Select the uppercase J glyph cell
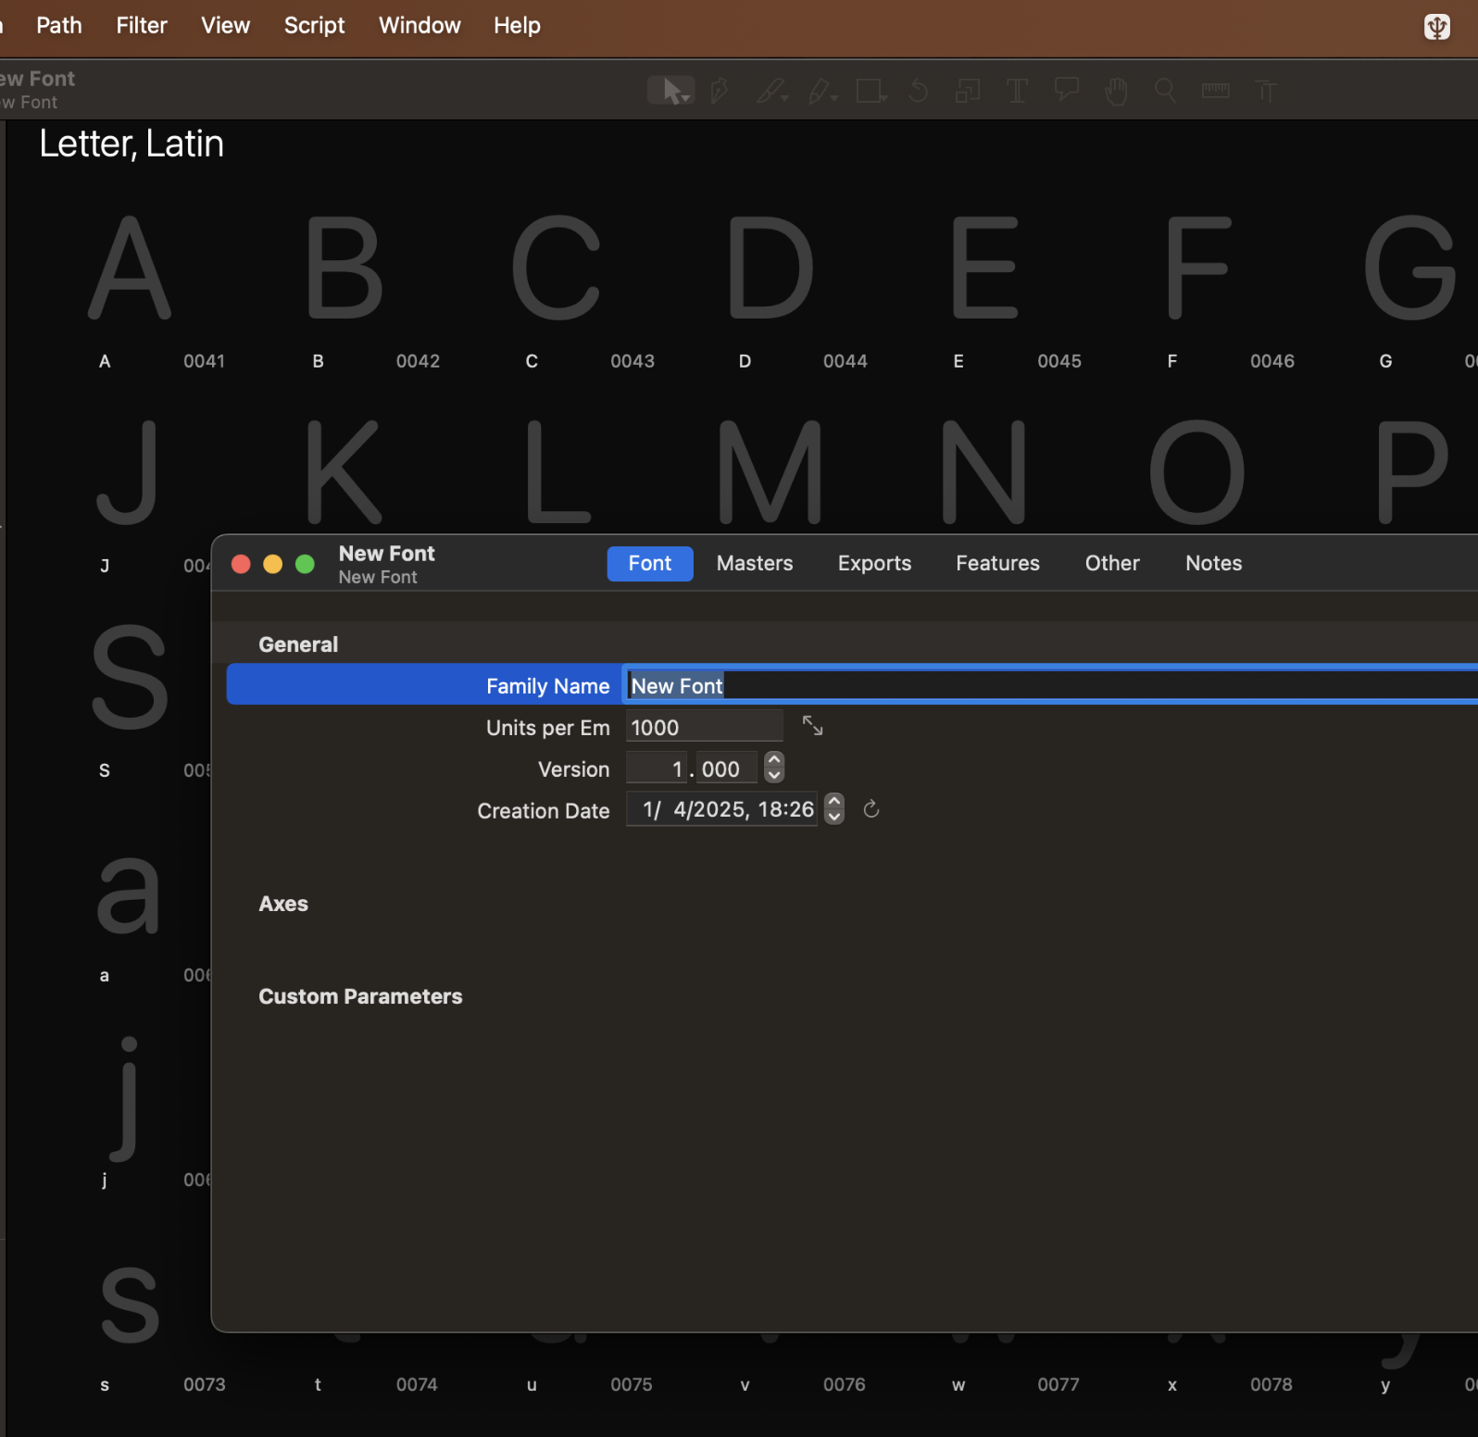Image resolution: width=1478 pixels, height=1437 pixels. (129, 472)
